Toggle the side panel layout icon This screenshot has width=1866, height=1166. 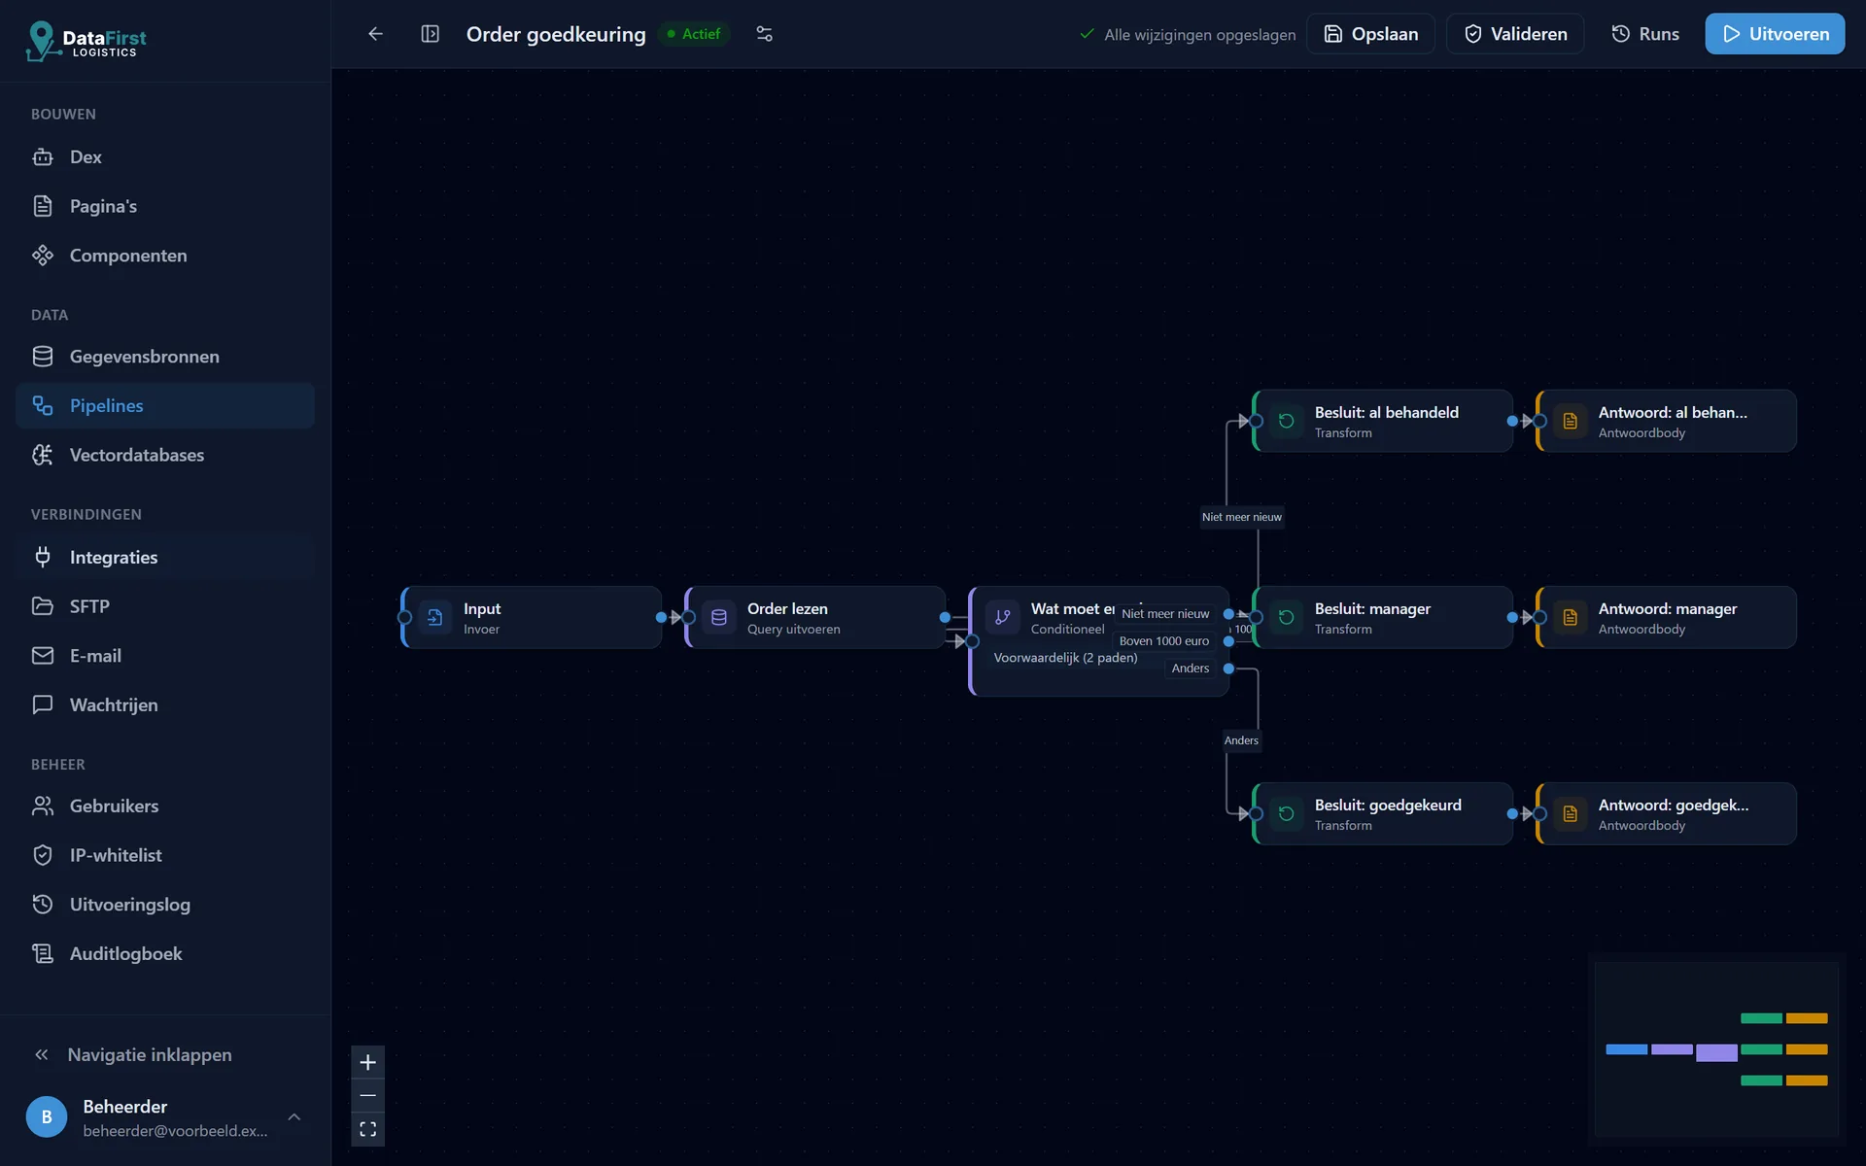tap(430, 34)
